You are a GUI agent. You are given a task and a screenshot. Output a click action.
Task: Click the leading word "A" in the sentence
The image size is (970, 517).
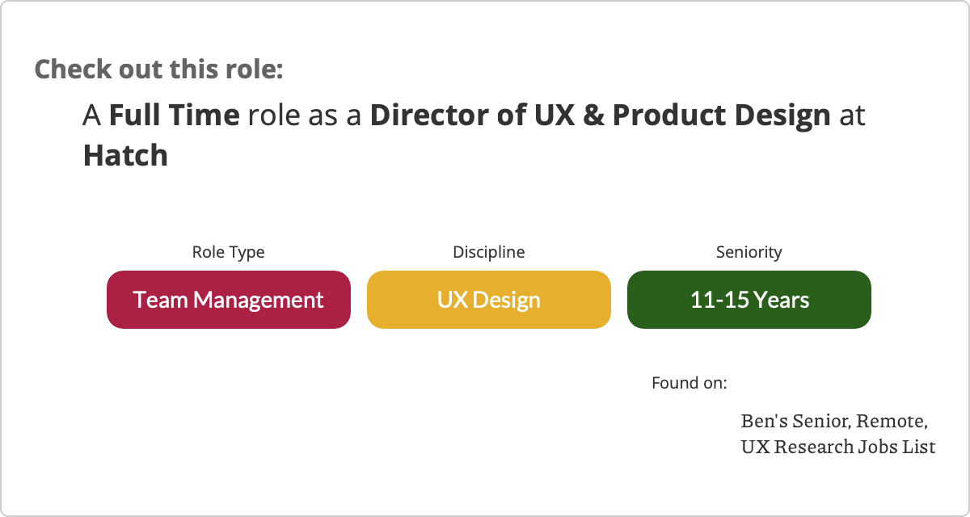[x=91, y=116]
